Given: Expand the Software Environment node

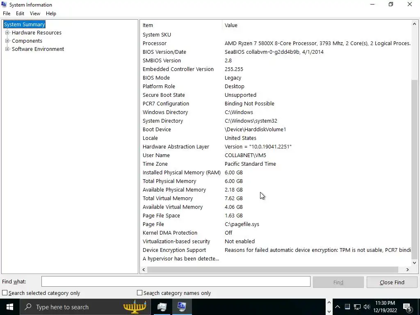Looking at the screenshot, I should pos(7,49).
